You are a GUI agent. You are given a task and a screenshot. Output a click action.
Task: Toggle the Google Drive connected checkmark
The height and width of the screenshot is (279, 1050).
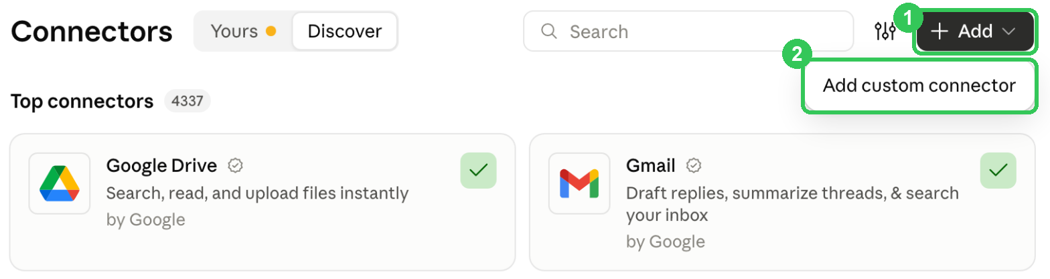click(x=478, y=171)
